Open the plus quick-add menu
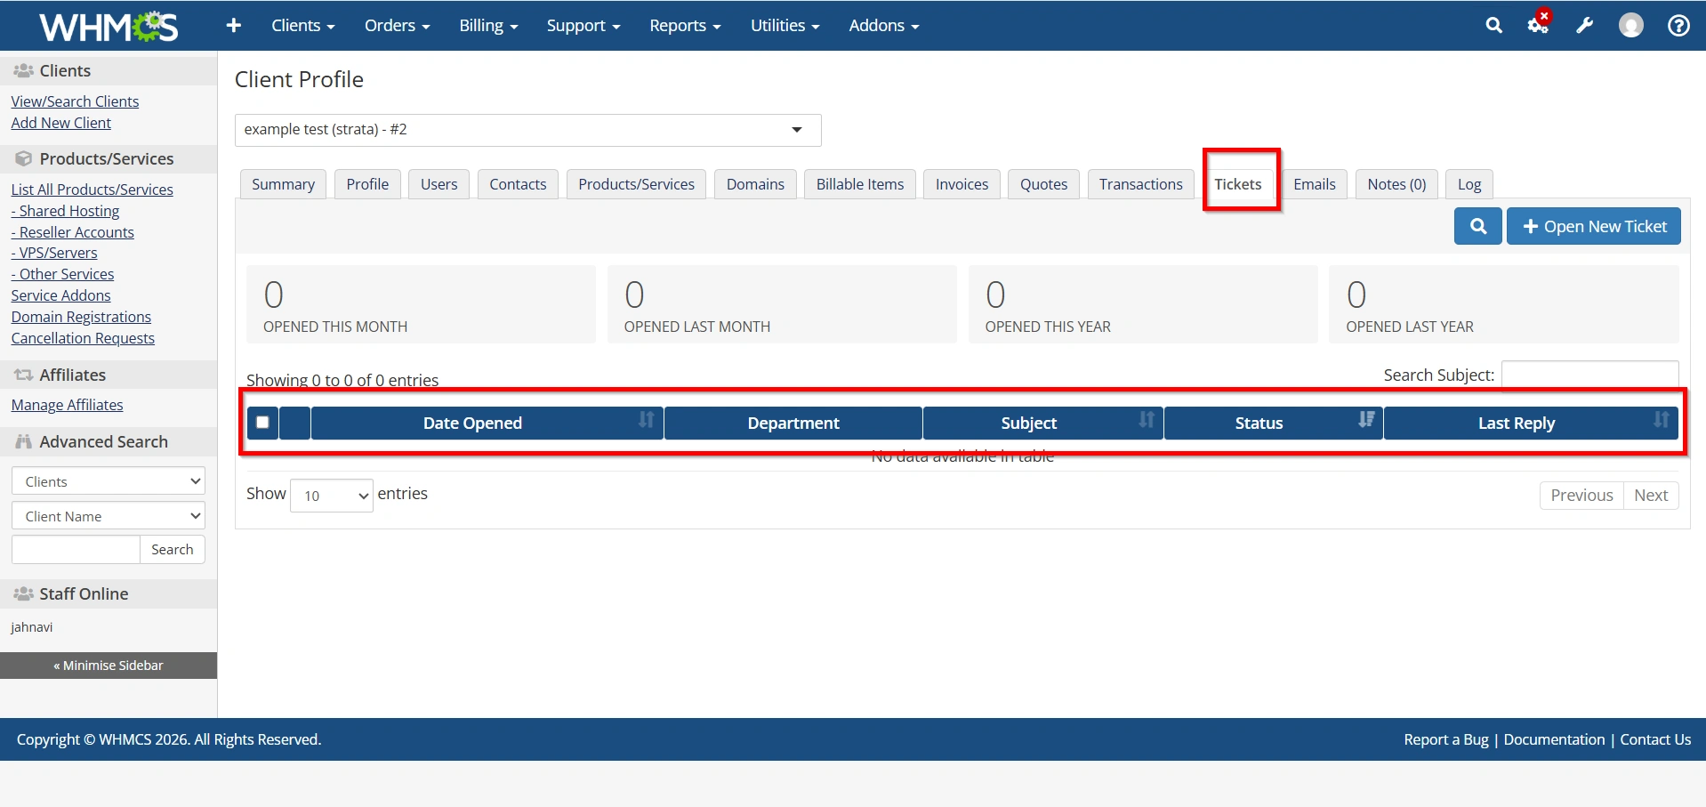The height and width of the screenshot is (807, 1706). point(234,26)
